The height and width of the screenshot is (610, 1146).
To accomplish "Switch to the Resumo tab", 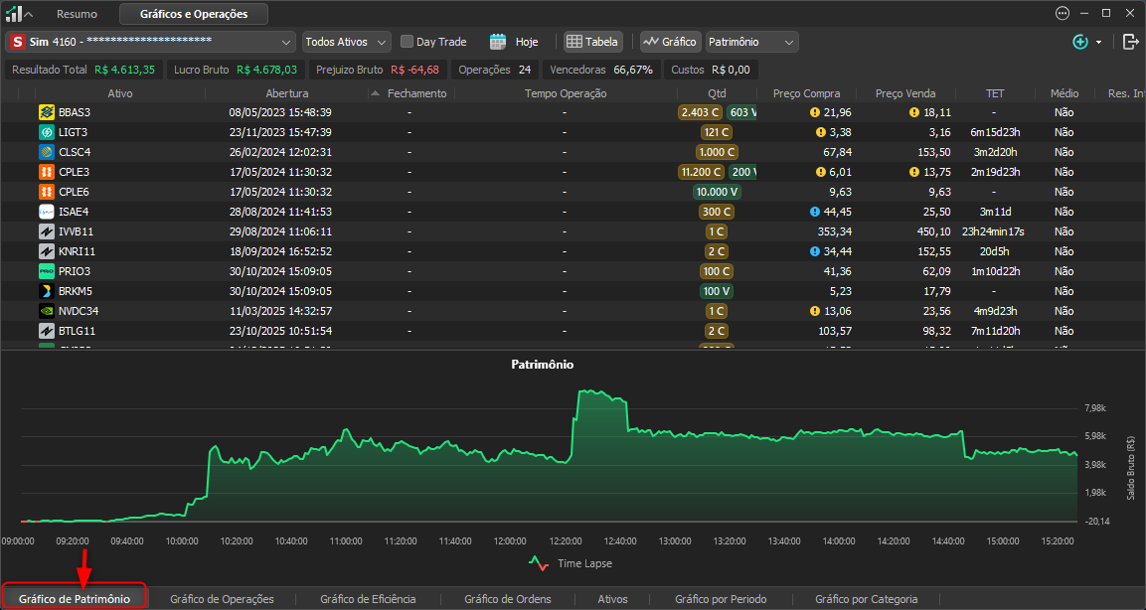I will pyautogui.click(x=77, y=14).
